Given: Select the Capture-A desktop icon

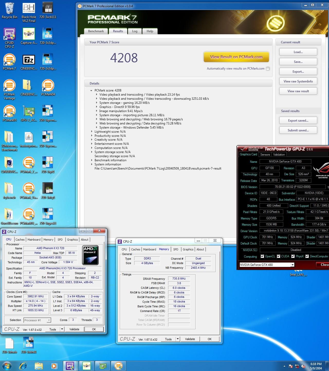Looking at the screenshot, I should click(x=29, y=36).
